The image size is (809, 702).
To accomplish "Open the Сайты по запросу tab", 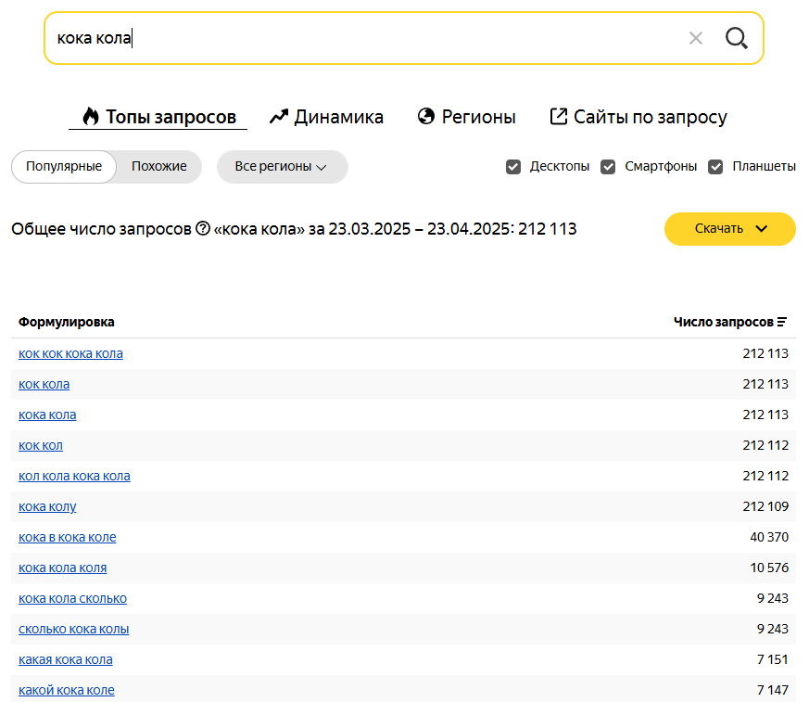I will tap(638, 117).
